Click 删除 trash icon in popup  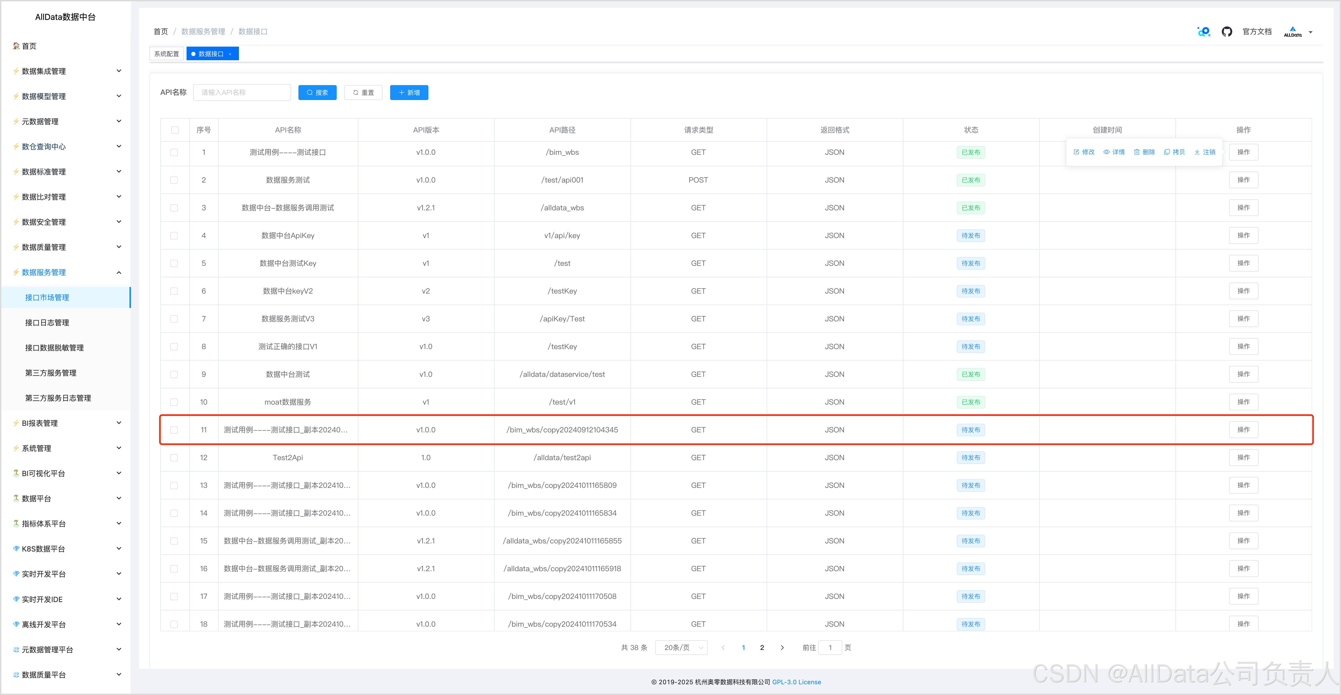pos(1136,152)
